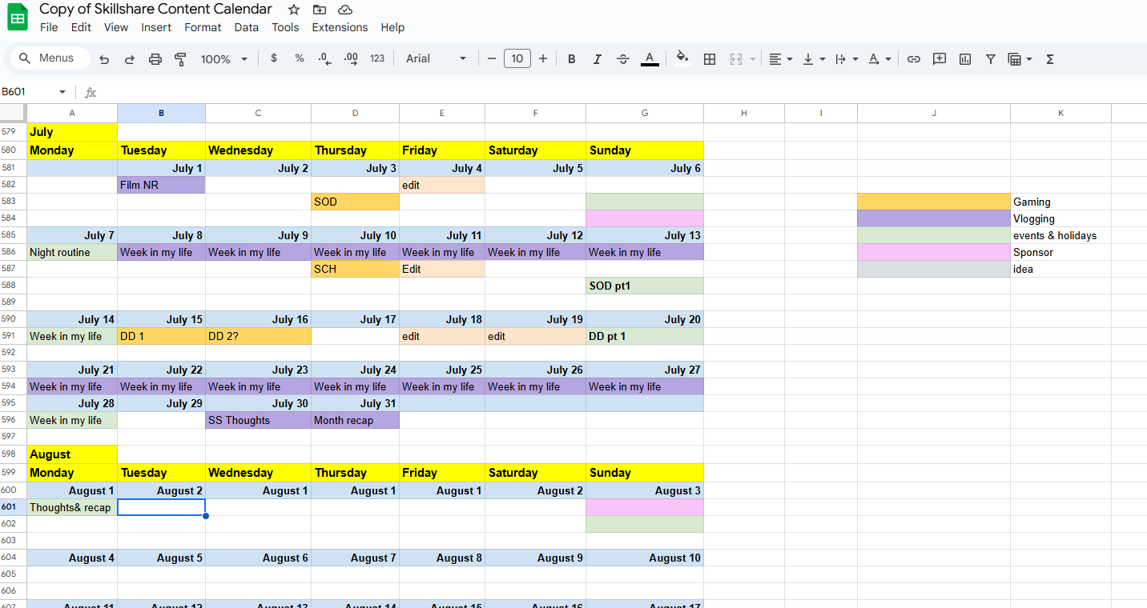This screenshot has height=608, width=1147.
Task: Open the Format menu
Action: click(x=203, y=27)
